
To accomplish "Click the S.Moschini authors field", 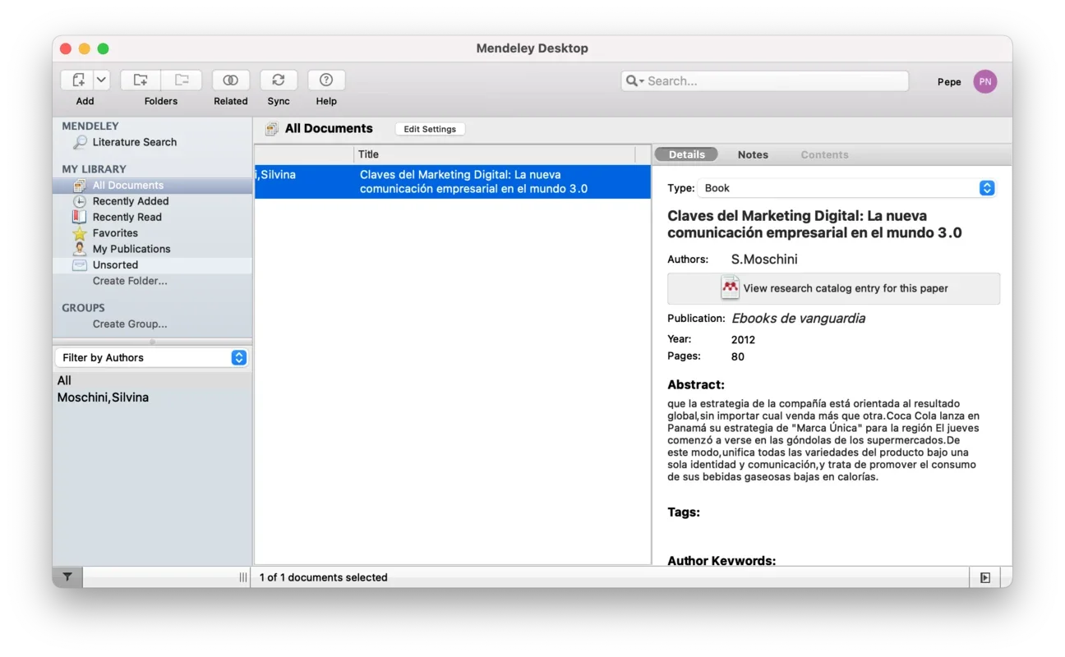I will click(x=764, y=260).
